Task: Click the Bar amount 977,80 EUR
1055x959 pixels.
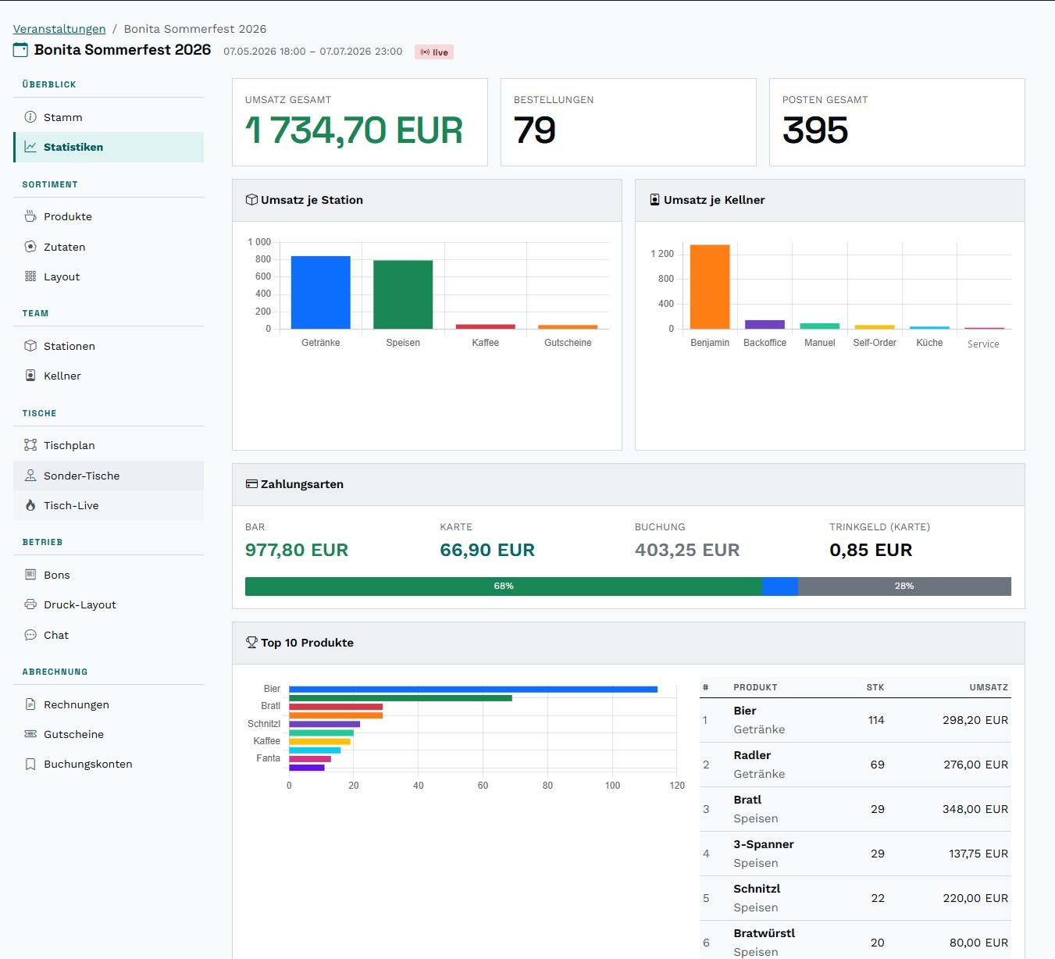Action: [x=297, y=550]
